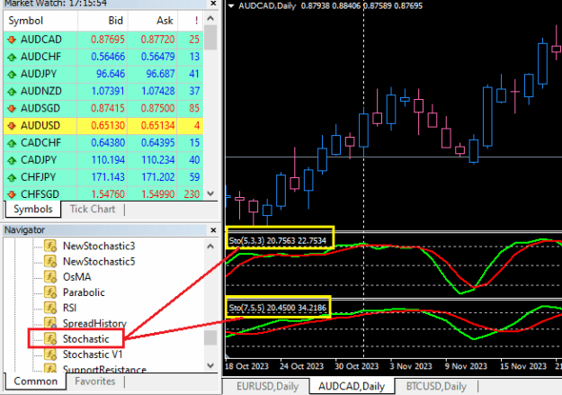Click the RSI indicator icon
The height and width of the screenshot is (395, 562).
[50, 308]
